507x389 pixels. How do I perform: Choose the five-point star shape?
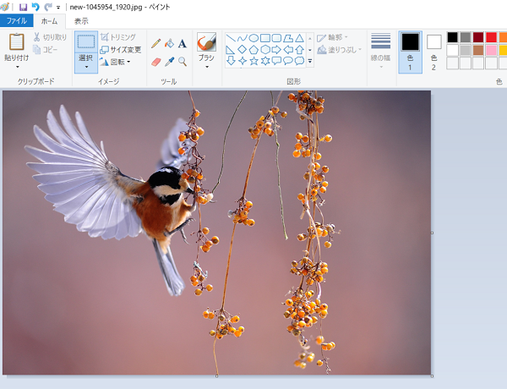point(253,61)
